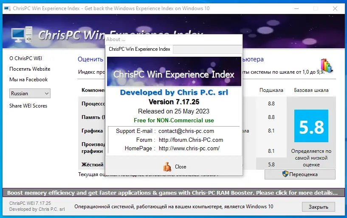Click the Графика row label
347x218 pixels.
[x=92, y=131]
